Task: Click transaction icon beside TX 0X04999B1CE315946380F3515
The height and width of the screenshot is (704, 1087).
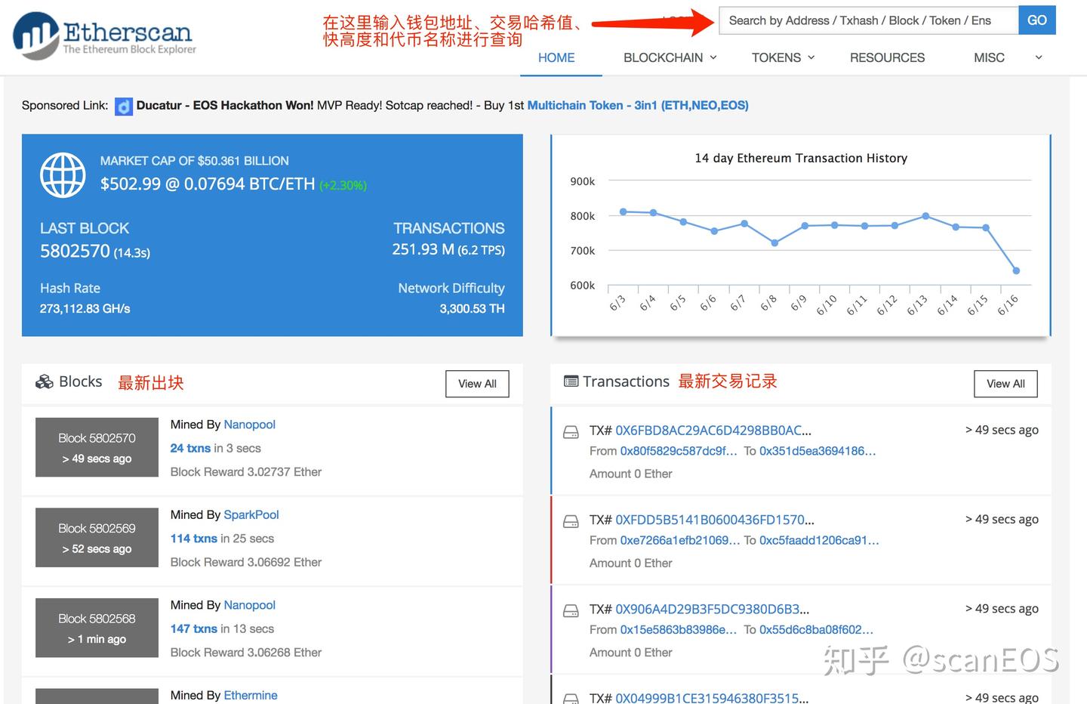Action: click(571, 696)
